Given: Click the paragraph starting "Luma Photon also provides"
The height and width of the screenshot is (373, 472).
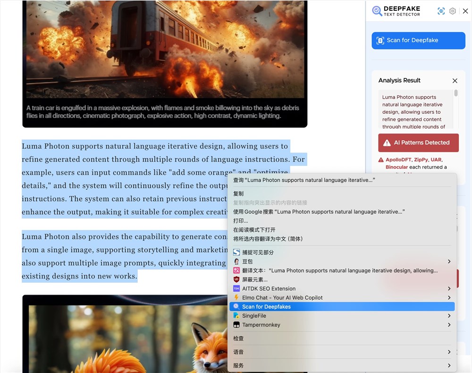Looking at the screenshot, I should coord(125,256).
